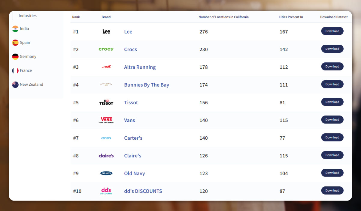361x211 pixels.
Task: Click Old Navy's cities count 104
Action: click(x=284, y=173)
